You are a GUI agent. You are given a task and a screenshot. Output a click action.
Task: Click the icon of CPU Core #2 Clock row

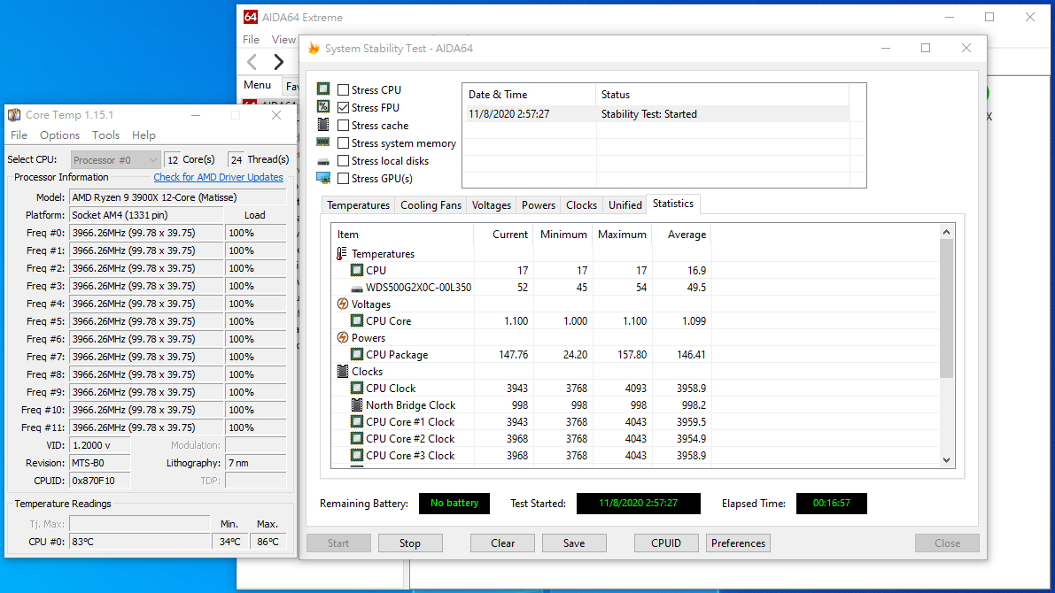[357, 438]
